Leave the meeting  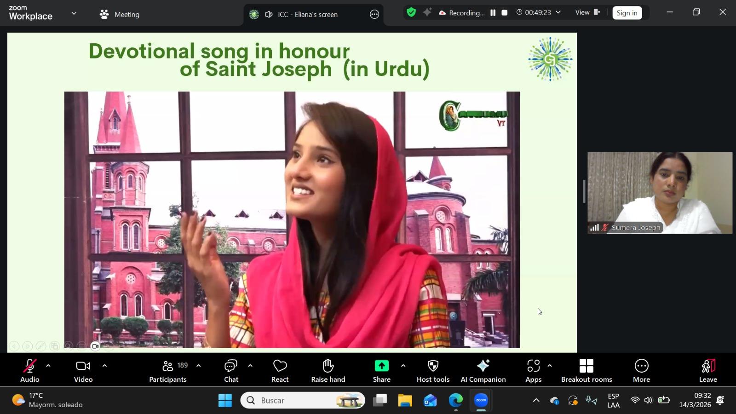[708, 371]
